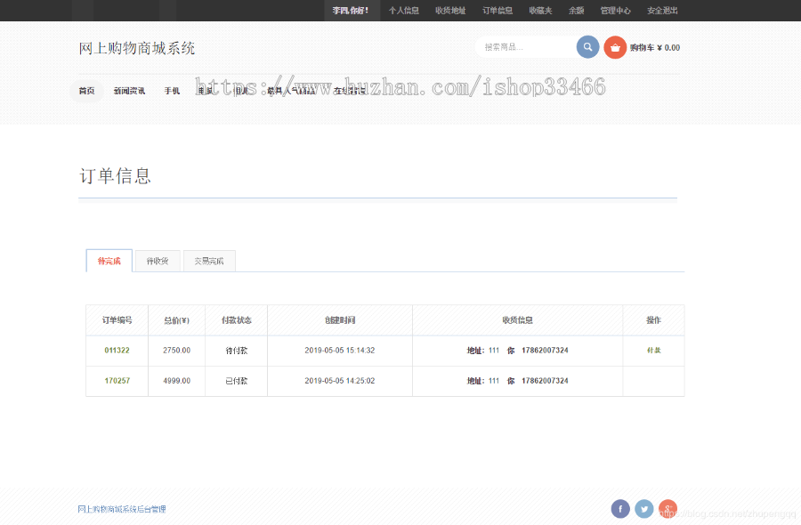
Task: Open 管理中心 in top bar
Action: (616, 10)
